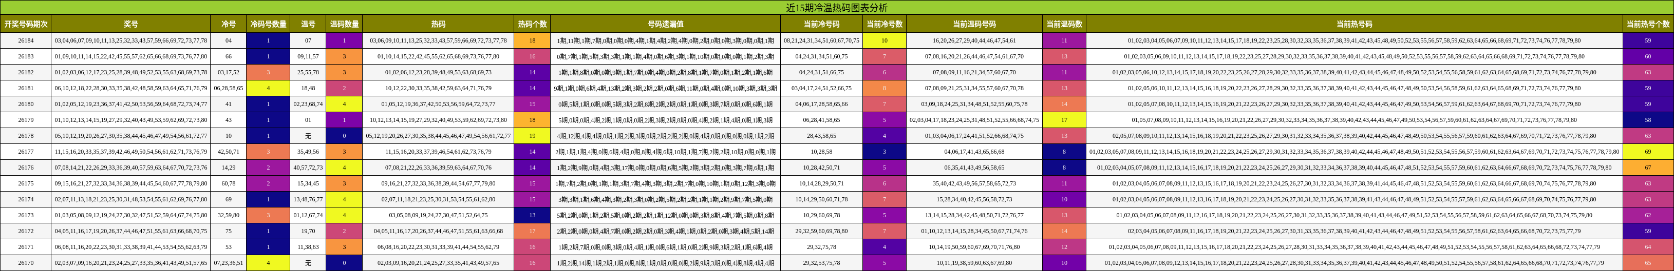Click yellow 冷码号数量 cell 4 in row 26181
This screenshot has height=271, width=1674.
[269, 88]
